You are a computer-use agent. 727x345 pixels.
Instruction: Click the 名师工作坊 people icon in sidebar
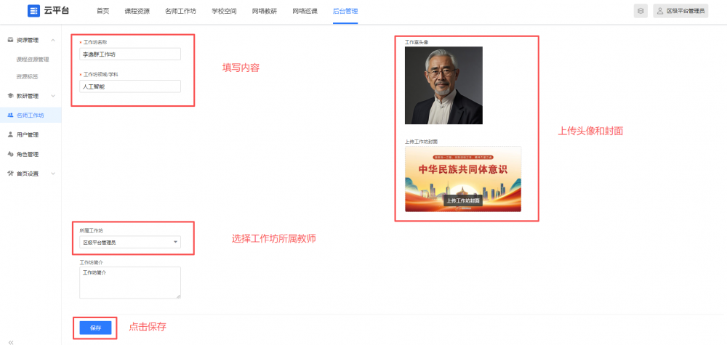tap(9, 115)
